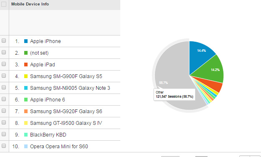
Task: Open Samsung SM-G900F Galaxy S5 device link
Action: 66,76
